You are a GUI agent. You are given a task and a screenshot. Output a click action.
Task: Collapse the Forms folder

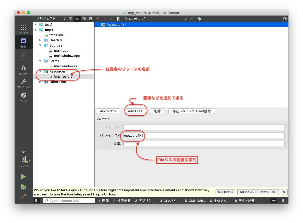coord(40,61)
